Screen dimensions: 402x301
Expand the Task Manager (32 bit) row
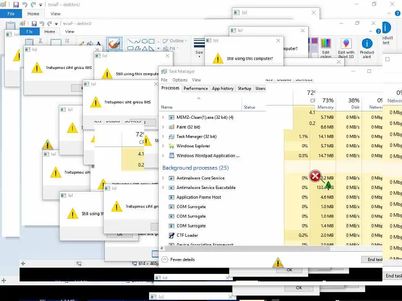click(x=163, y=136)
